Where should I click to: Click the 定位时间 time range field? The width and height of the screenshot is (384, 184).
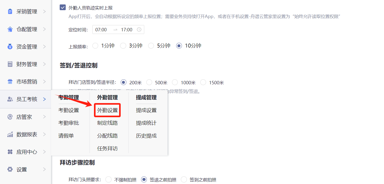(x=118, y=30)
